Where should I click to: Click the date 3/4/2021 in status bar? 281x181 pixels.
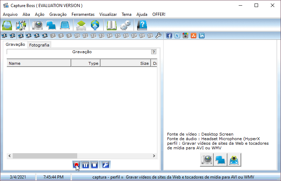tap(18, 177)
